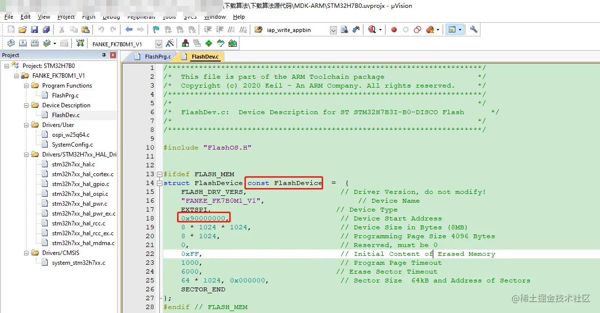The height and width of the screenshot is (313, 600).
Task: Select stm32h7xx_hal_ospi.c file
Action: click(x=79, y=194)
